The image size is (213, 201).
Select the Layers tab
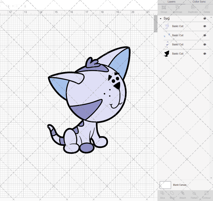[x=171, y=2]
